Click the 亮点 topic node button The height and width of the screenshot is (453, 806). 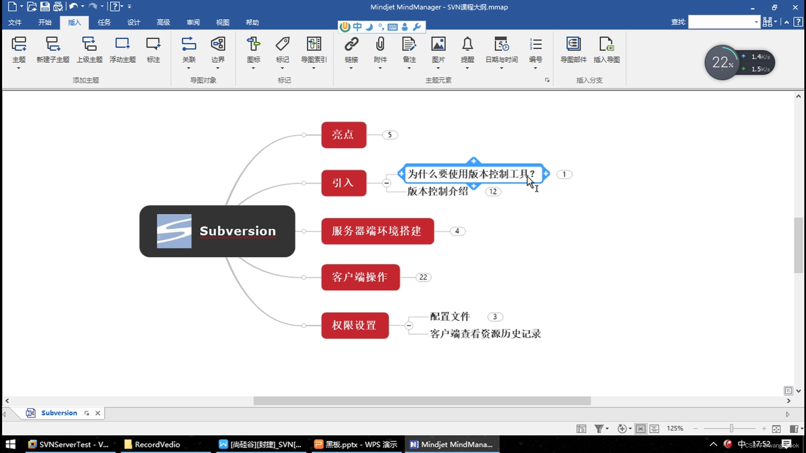click(343, 134)
